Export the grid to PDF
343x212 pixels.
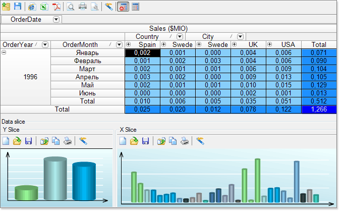pos(56,7)
